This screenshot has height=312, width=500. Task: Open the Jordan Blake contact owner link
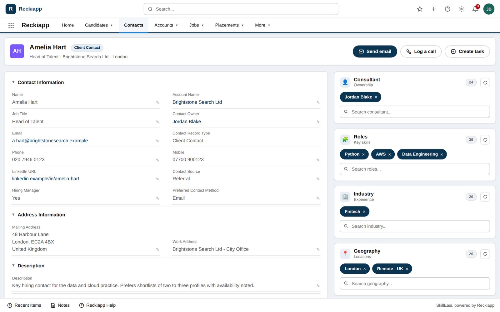(187, 122)
